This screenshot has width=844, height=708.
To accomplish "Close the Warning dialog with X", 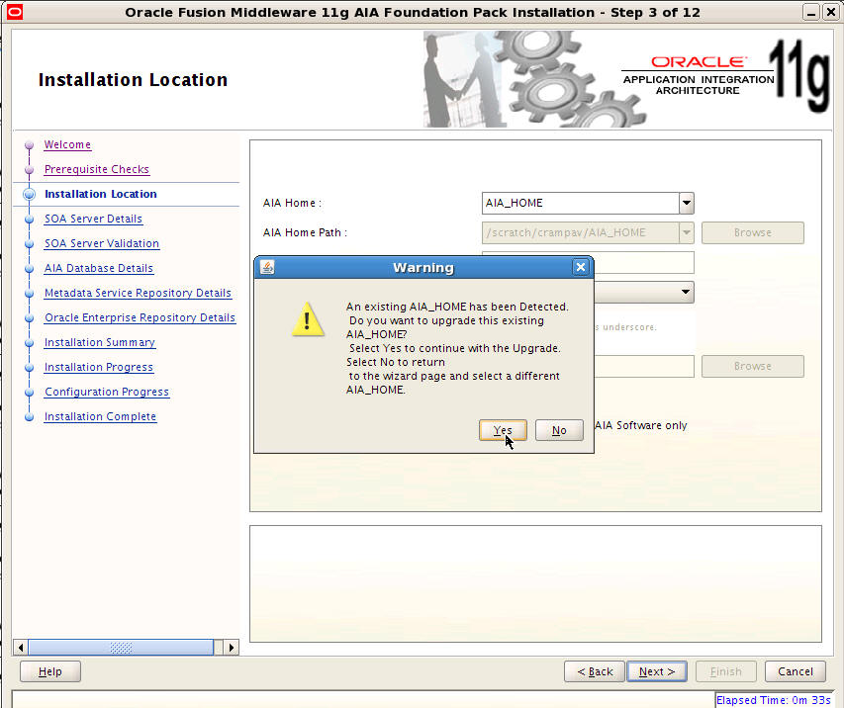I will pos(580,267).
